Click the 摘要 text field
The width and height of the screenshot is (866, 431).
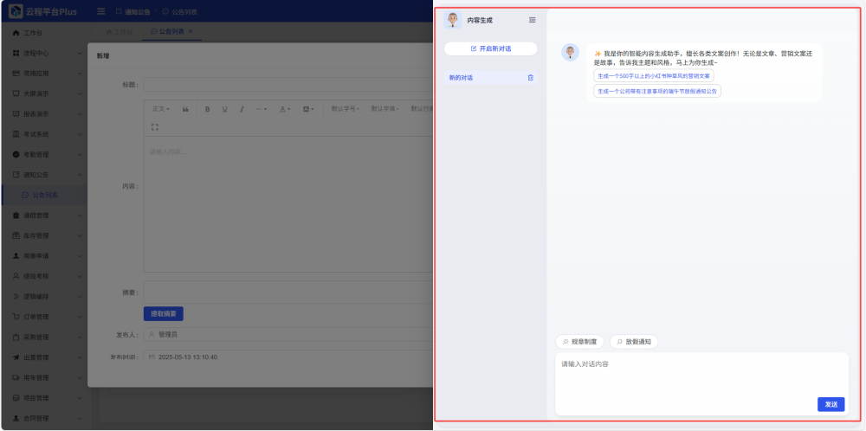[x=288, y=293]
